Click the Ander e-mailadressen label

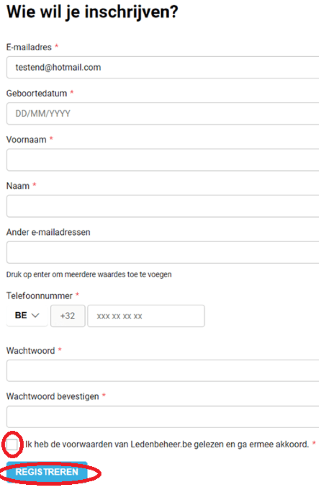click(x=48, y=232)
